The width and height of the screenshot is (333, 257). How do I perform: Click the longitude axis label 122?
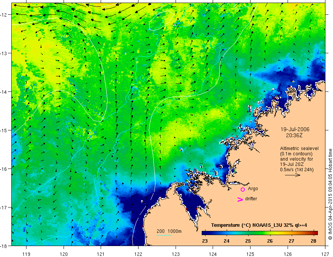click(138, 254)
